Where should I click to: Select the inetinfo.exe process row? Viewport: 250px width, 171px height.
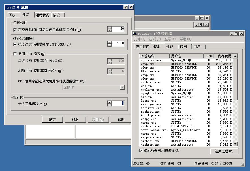click(186, 108)
